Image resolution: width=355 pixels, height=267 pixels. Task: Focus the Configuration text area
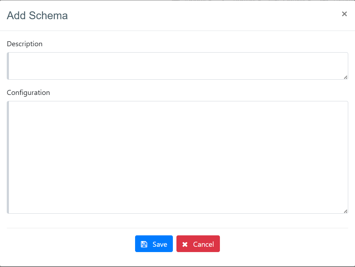click(177, 157)
